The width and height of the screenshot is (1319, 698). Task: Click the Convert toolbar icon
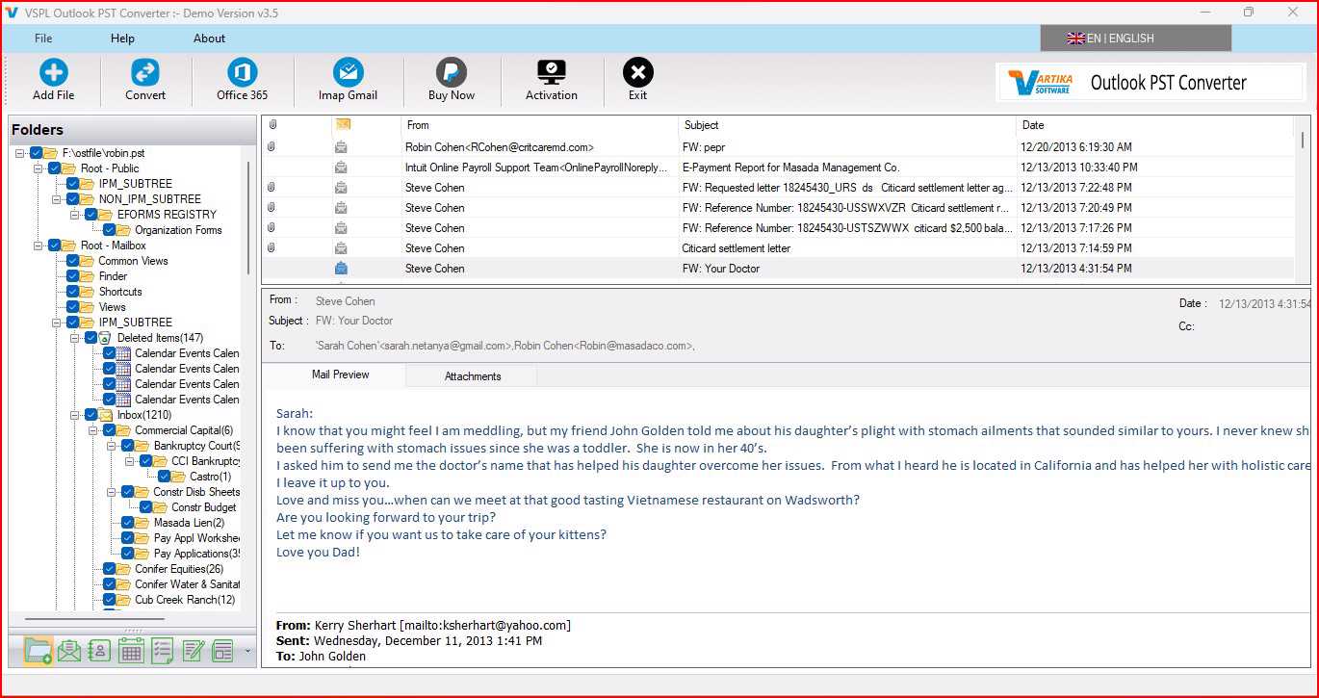[145, 73]
